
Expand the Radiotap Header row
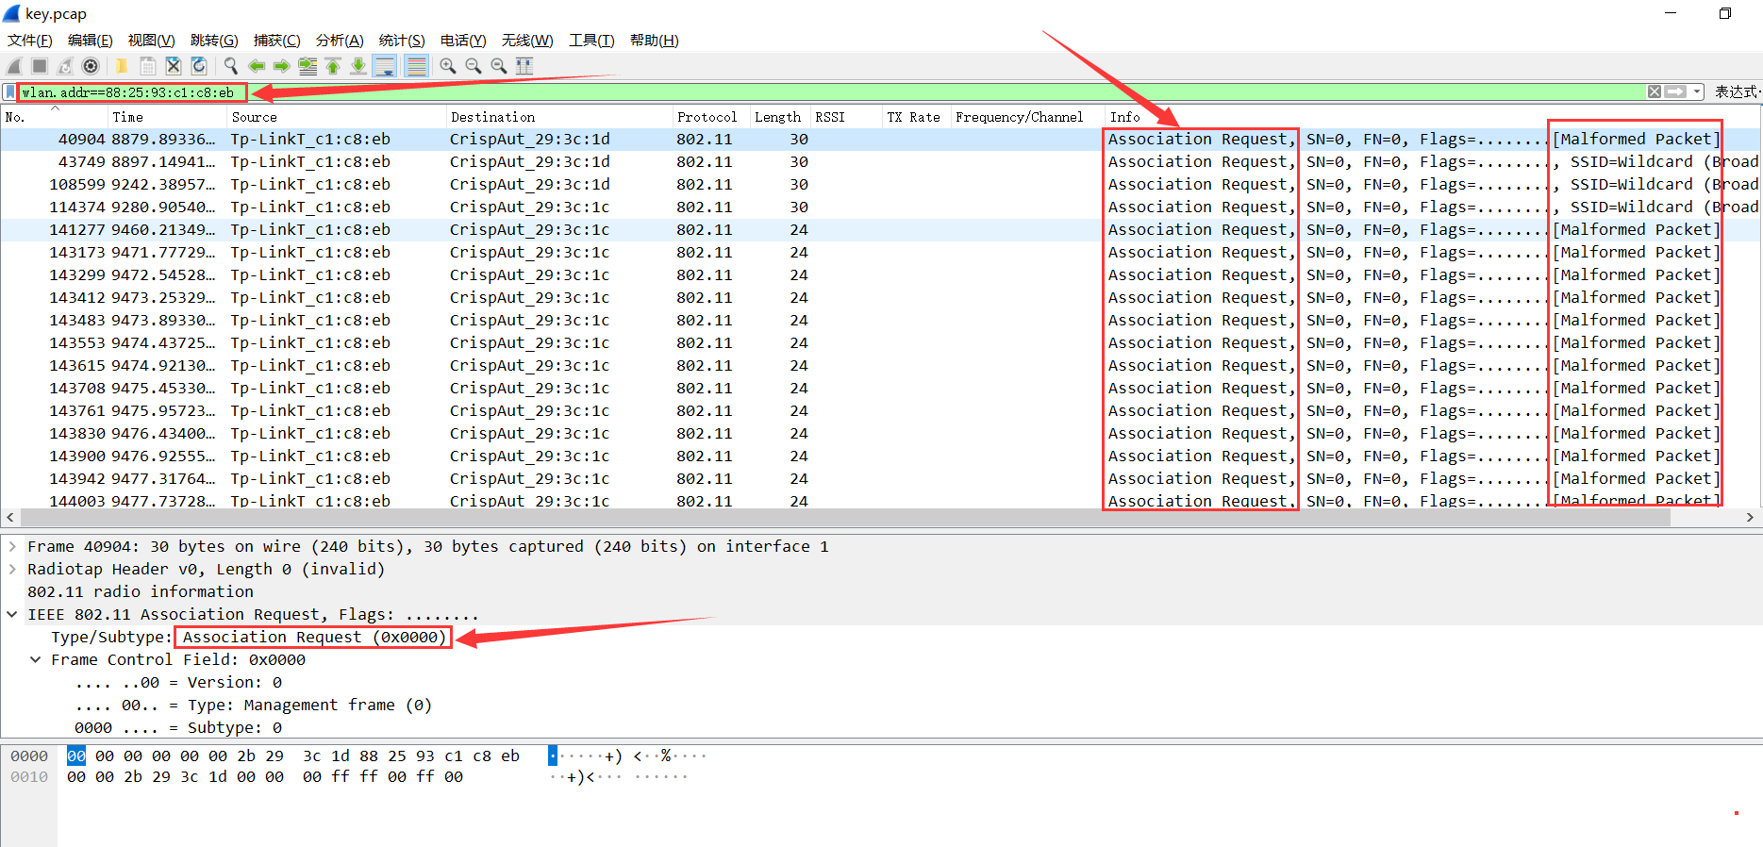12,570
